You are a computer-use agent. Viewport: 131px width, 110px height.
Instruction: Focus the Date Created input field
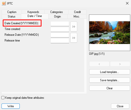[60, 24]
